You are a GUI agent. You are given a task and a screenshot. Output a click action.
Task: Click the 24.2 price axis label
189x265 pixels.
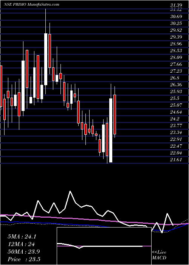(x=175, y=119)
